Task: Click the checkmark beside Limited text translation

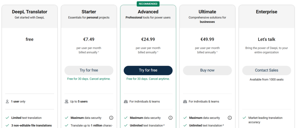Action: (7, 118)
